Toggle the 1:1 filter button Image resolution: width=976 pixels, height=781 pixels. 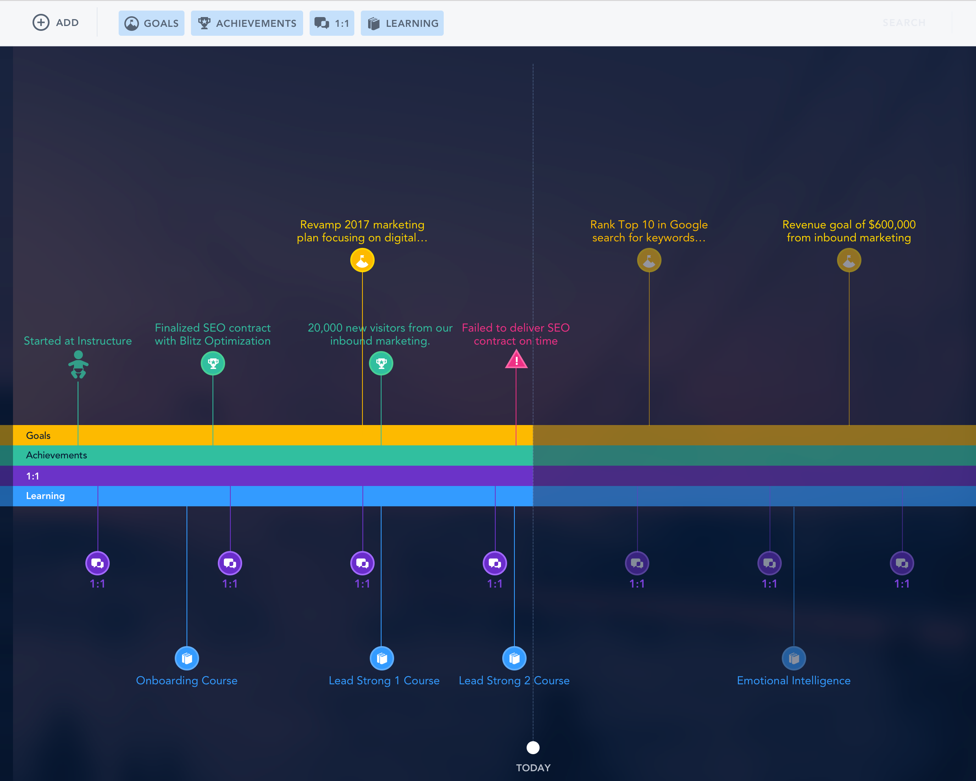(332, 23)
